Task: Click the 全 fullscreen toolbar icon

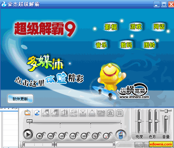Action: click(x=110, y=113)
